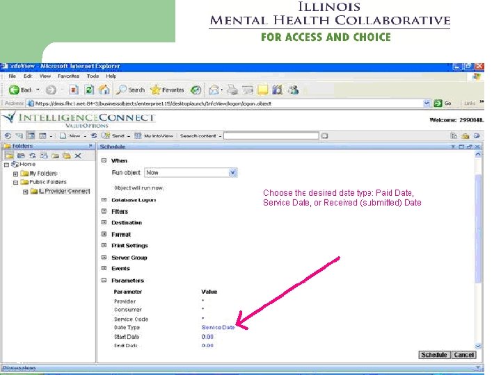Click the Service Date parameter link
This screenshot has height=375, width=501.
218,328
